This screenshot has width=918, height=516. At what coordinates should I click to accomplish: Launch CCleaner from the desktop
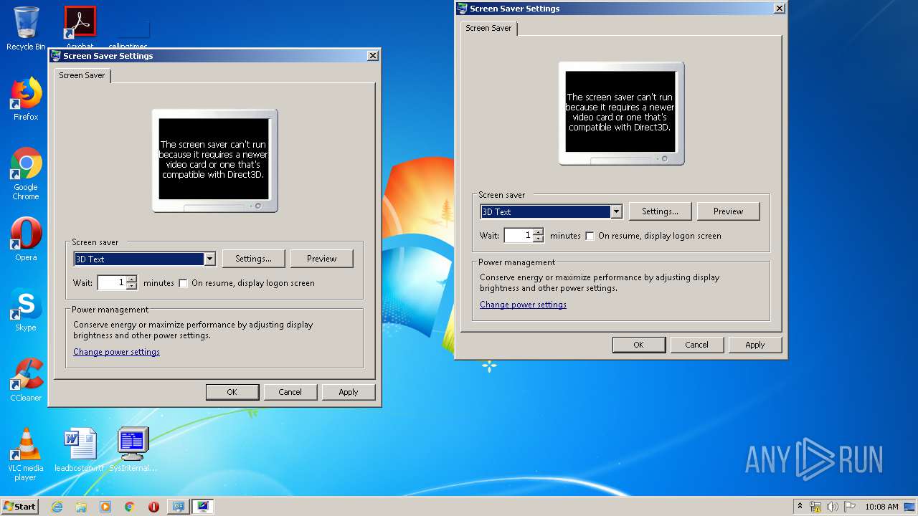tap(26, 379)
